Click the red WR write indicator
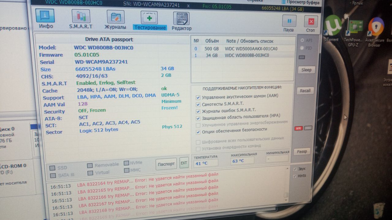392x220 pixels. click(x=299, y=128)
